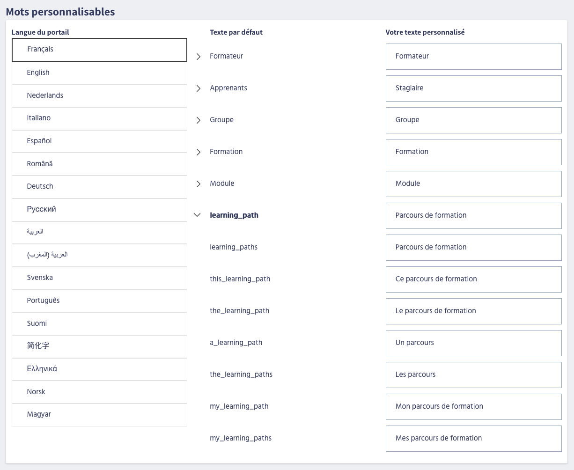Edit the "Mes parcours de formation" field
Screen dimensions: 574x470
point(473,439)
